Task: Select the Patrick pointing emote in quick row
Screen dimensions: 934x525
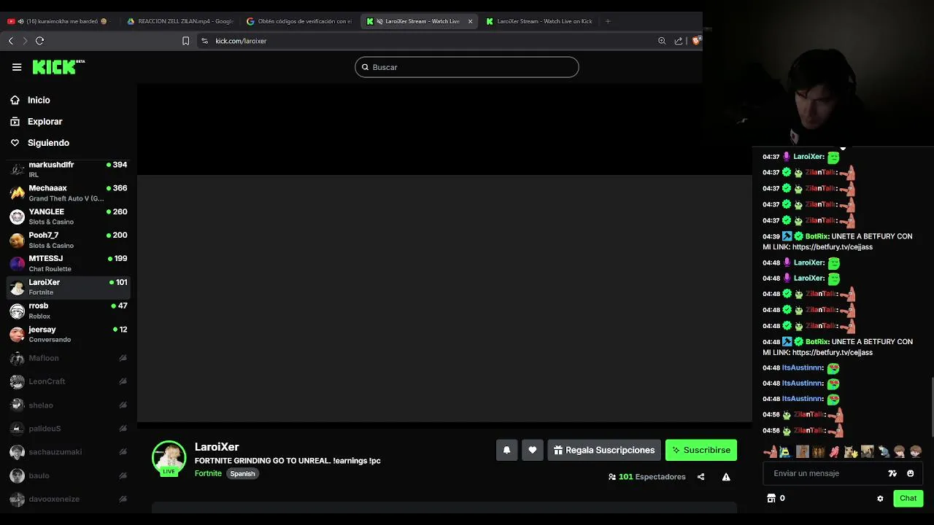Action: coord(770,451)
